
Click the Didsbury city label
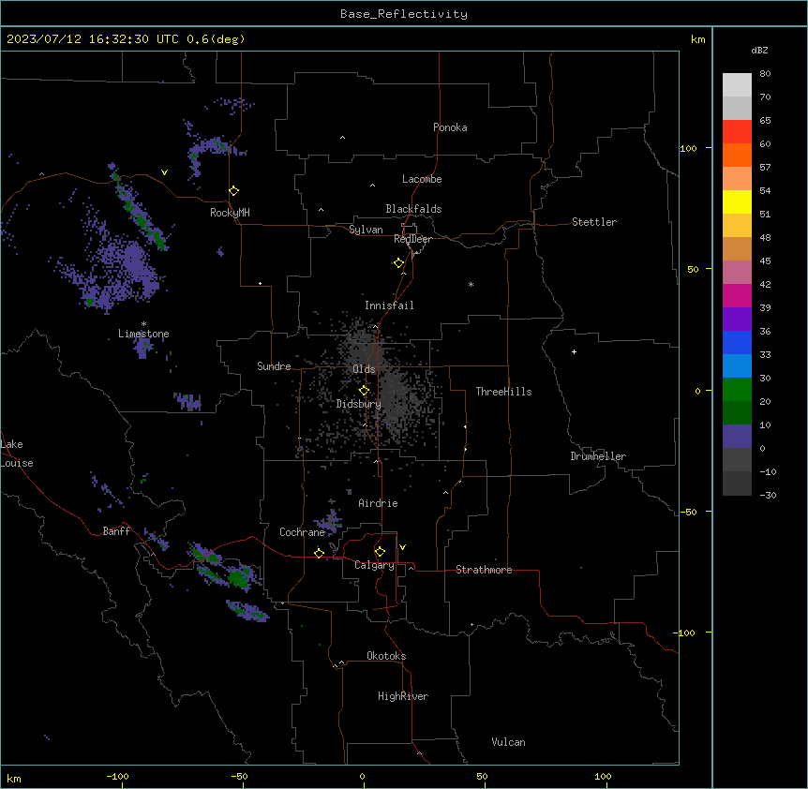coord(359,404)
